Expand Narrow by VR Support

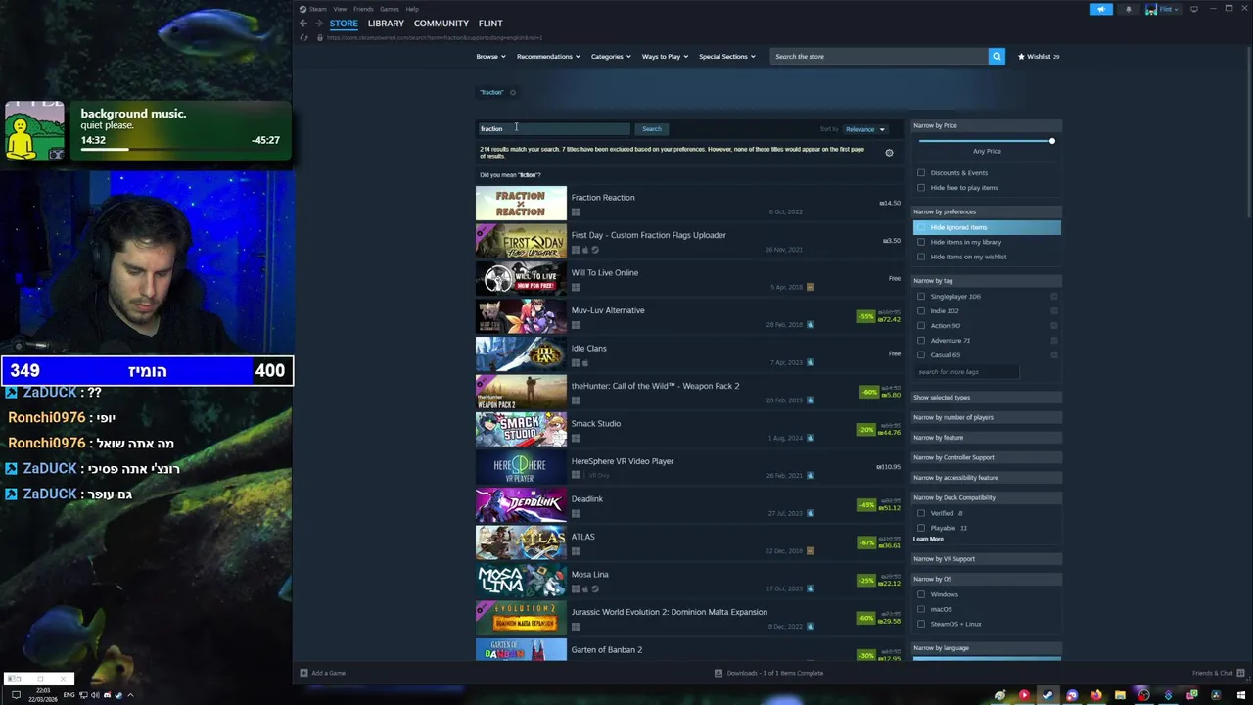(987, 559)
